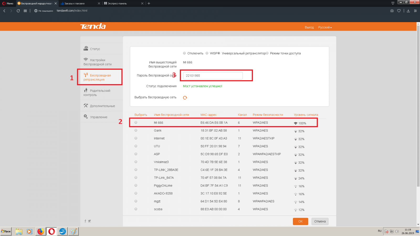Click the wireless password input field
Viewport: 420px width, 236px height.
[213, 76]
